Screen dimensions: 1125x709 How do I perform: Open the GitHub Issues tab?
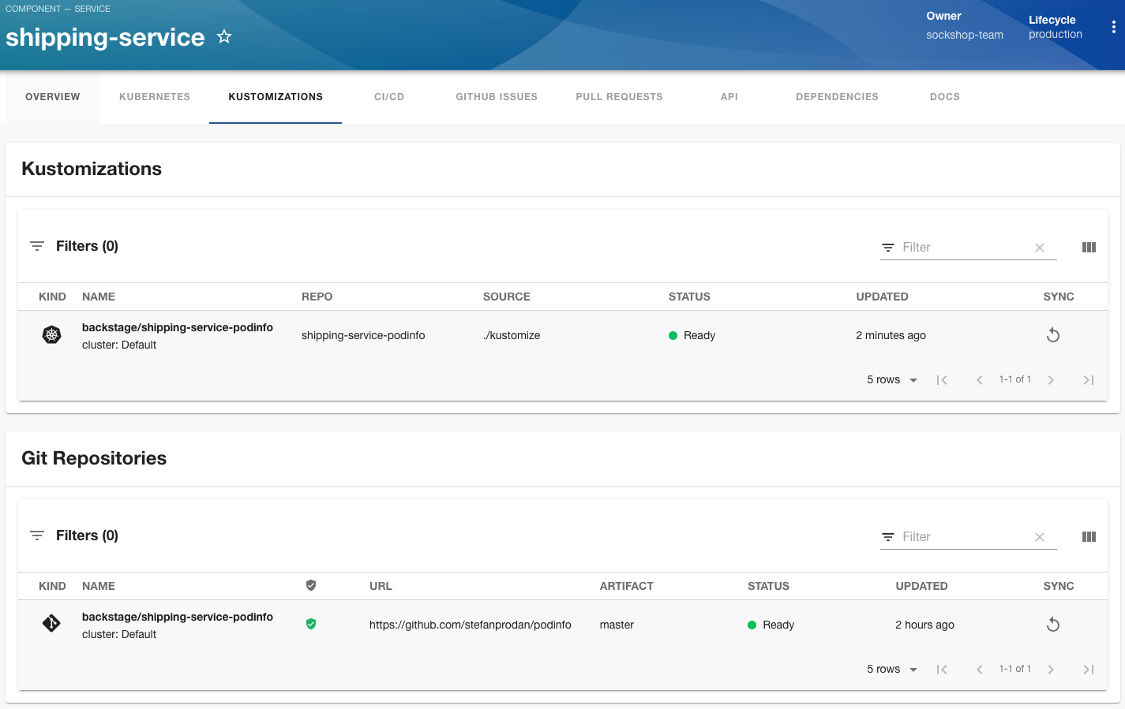pos(497,97)
